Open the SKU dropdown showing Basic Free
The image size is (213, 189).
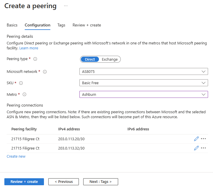pyautogui.click(x=143, y=83)
